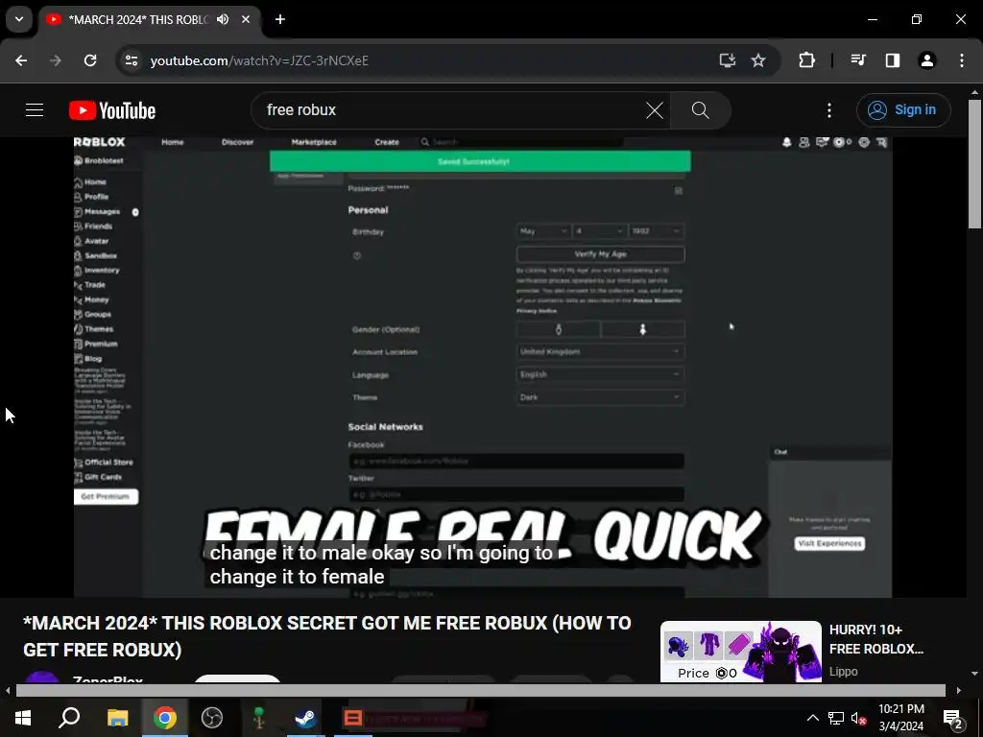Show hidden system tray icons
Viewport: 983px width, 737px height.
point(812,718)
